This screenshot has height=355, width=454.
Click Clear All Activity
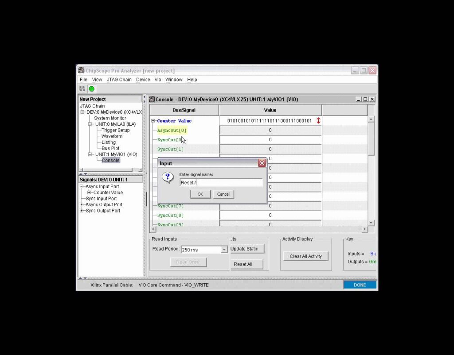pyautogui.click(x=305, y=256)
